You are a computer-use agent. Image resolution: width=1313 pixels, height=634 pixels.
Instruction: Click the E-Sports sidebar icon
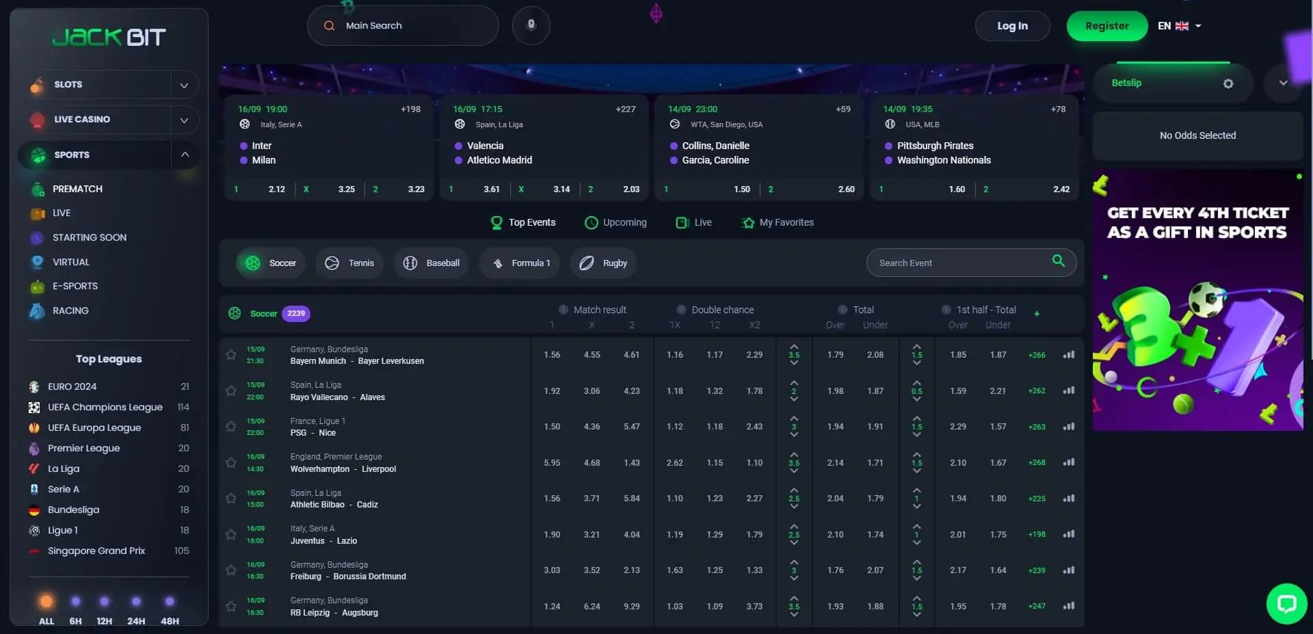pos(36,286)
